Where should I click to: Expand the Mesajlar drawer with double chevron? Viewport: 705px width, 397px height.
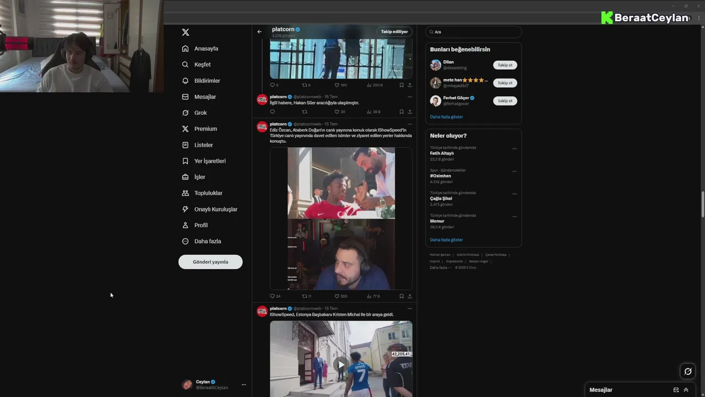point(686,390)
